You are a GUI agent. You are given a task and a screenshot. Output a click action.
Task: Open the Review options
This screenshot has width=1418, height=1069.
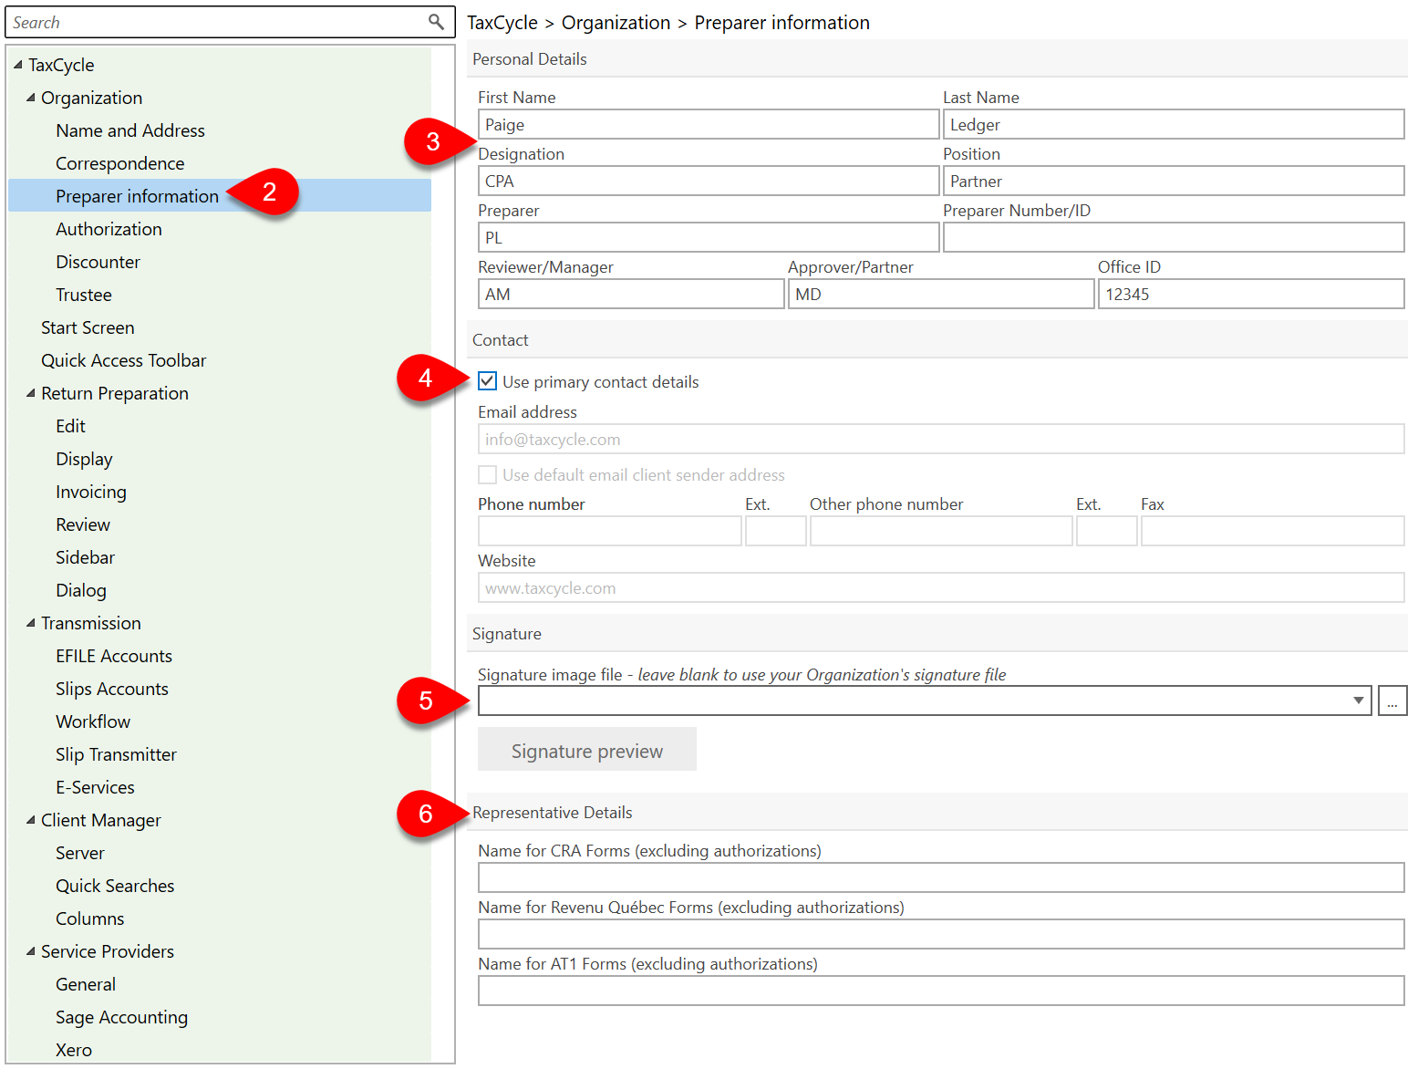click(83, 524)
